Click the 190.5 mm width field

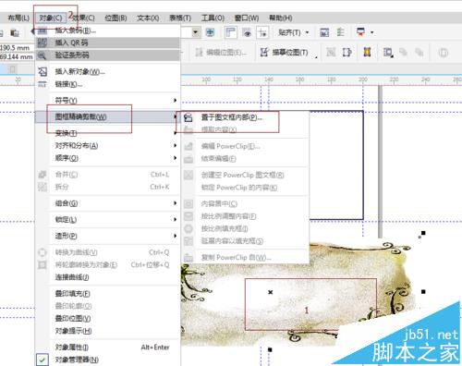click(16, 48)
